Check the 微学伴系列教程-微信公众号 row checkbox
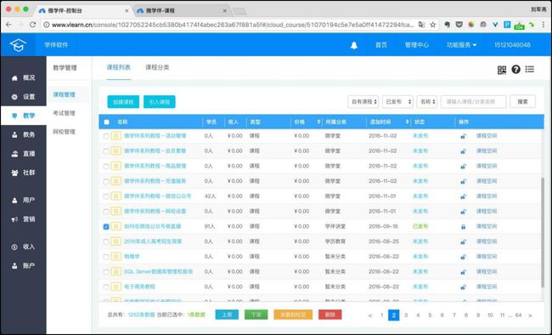 [106, 196]
